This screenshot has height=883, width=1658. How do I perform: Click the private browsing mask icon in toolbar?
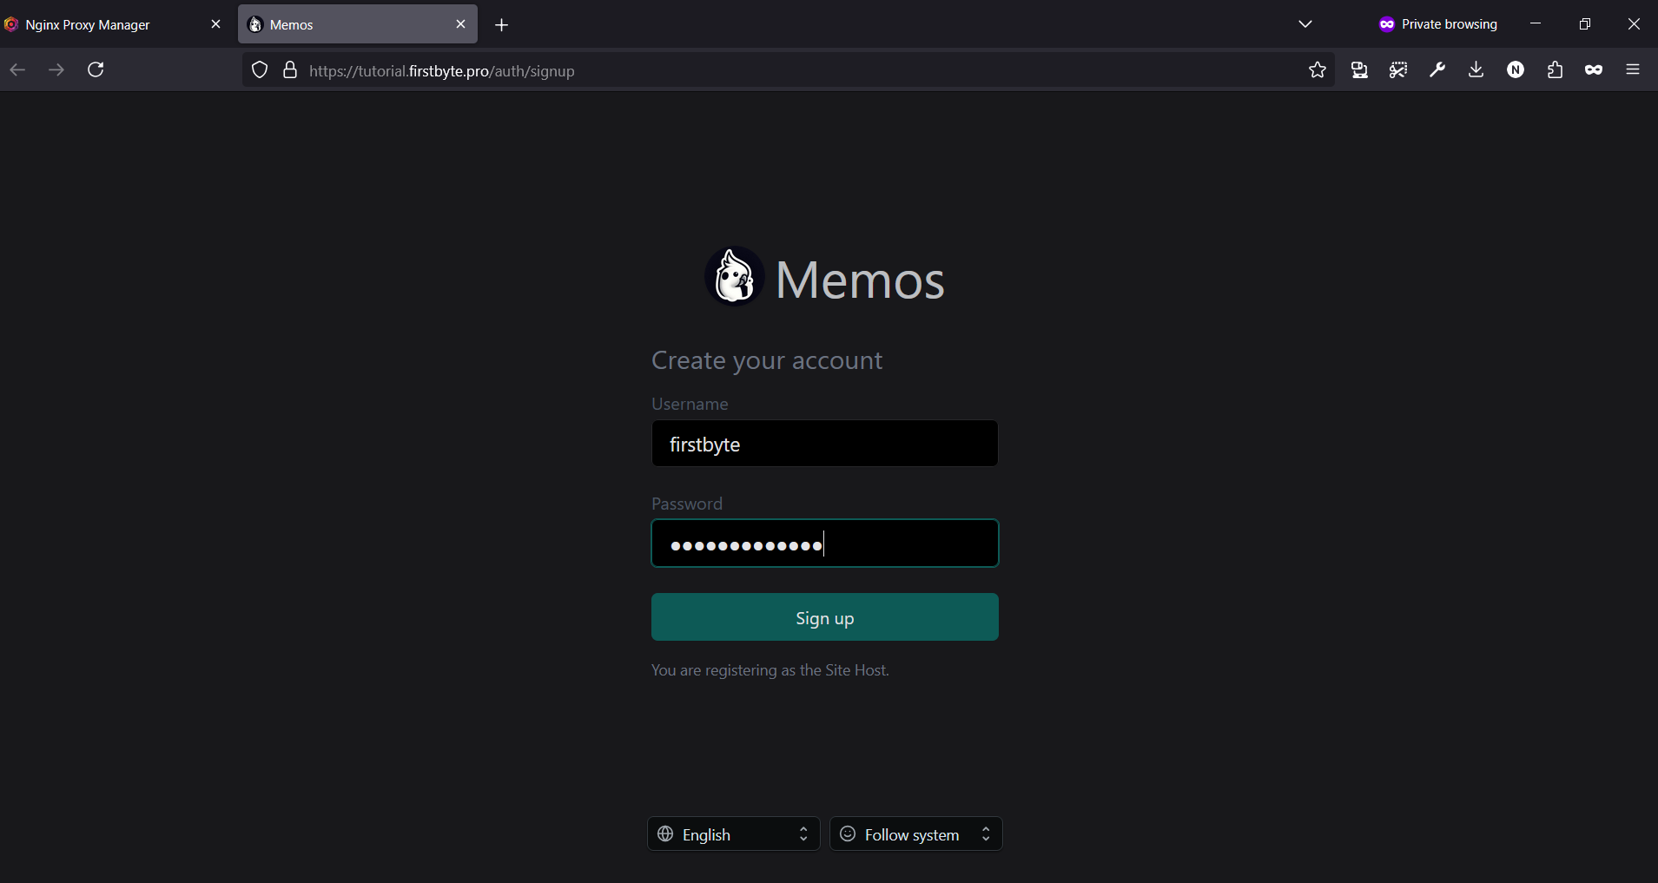(1593, 70)
